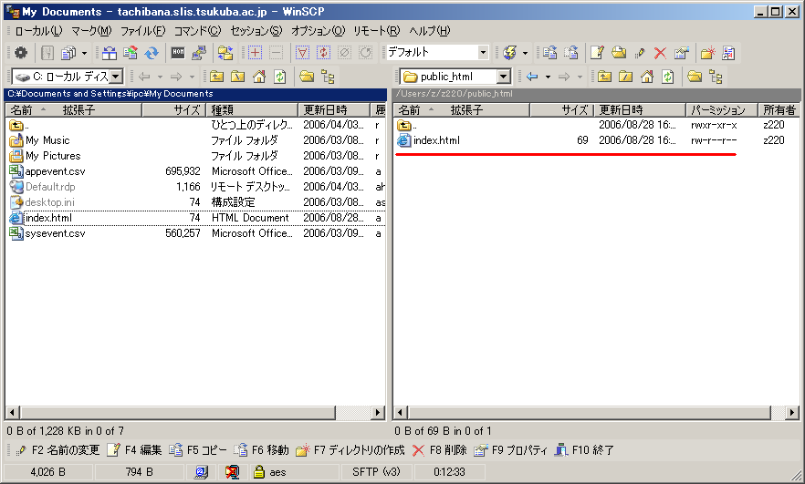
Task: Click the create directory sparkle folder icon
Action: pos(707,52)
